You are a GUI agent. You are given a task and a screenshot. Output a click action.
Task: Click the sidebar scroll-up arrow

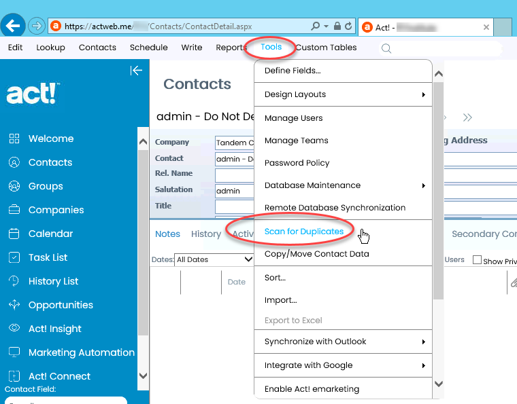coord(143,142)
